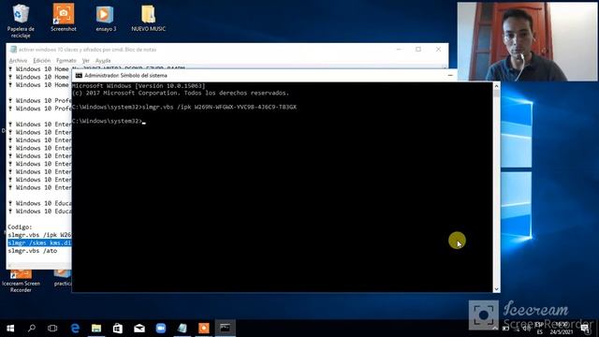Viewport: 599px width, 337px height.
Task: Open the taskbar clock showing 24/5/2021
Action: (562, 329)
